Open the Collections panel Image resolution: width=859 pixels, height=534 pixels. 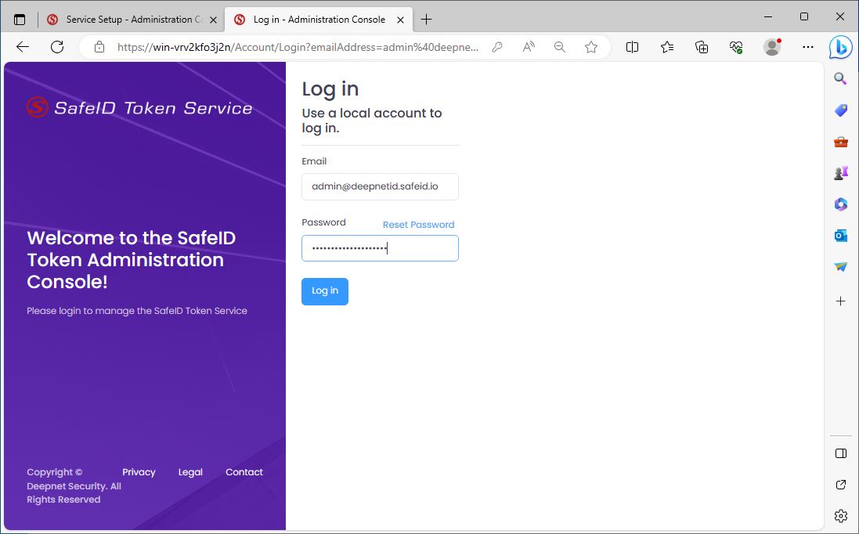(x=702, y=47)
